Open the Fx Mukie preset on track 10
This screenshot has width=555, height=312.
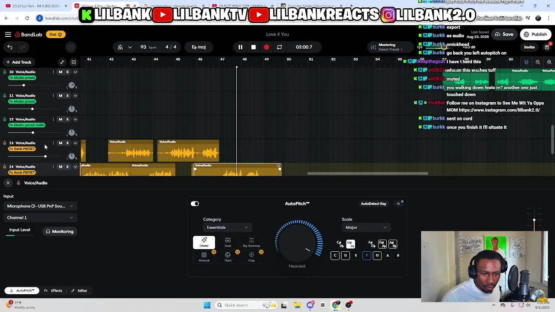(x=22, y=78)
